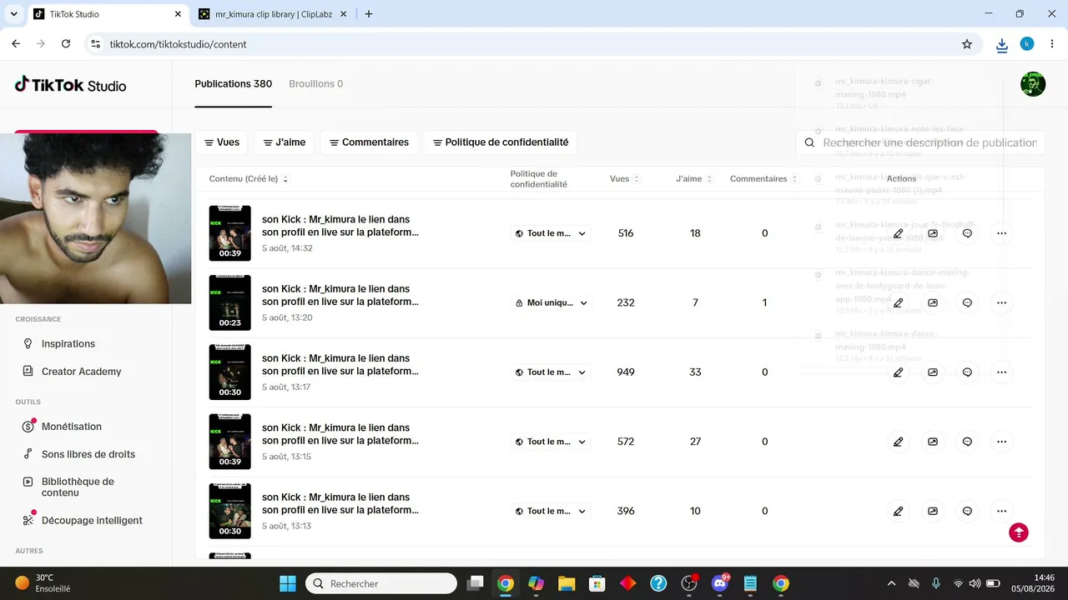Change privacy setting of the 13:17 post
The width and height of the screenshot is (1068, 600).
pos(551,372)
